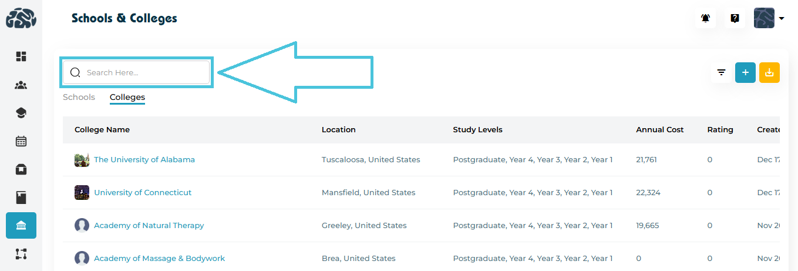Open the calendar sidebar icon
This screenshot has height=271, width=798.
(x=21, y=141)
